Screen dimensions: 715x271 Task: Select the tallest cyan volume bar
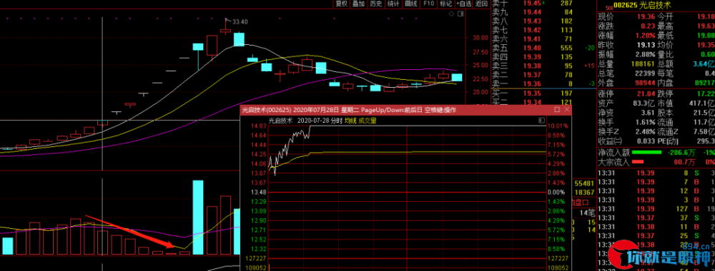(x=198, y=218)
